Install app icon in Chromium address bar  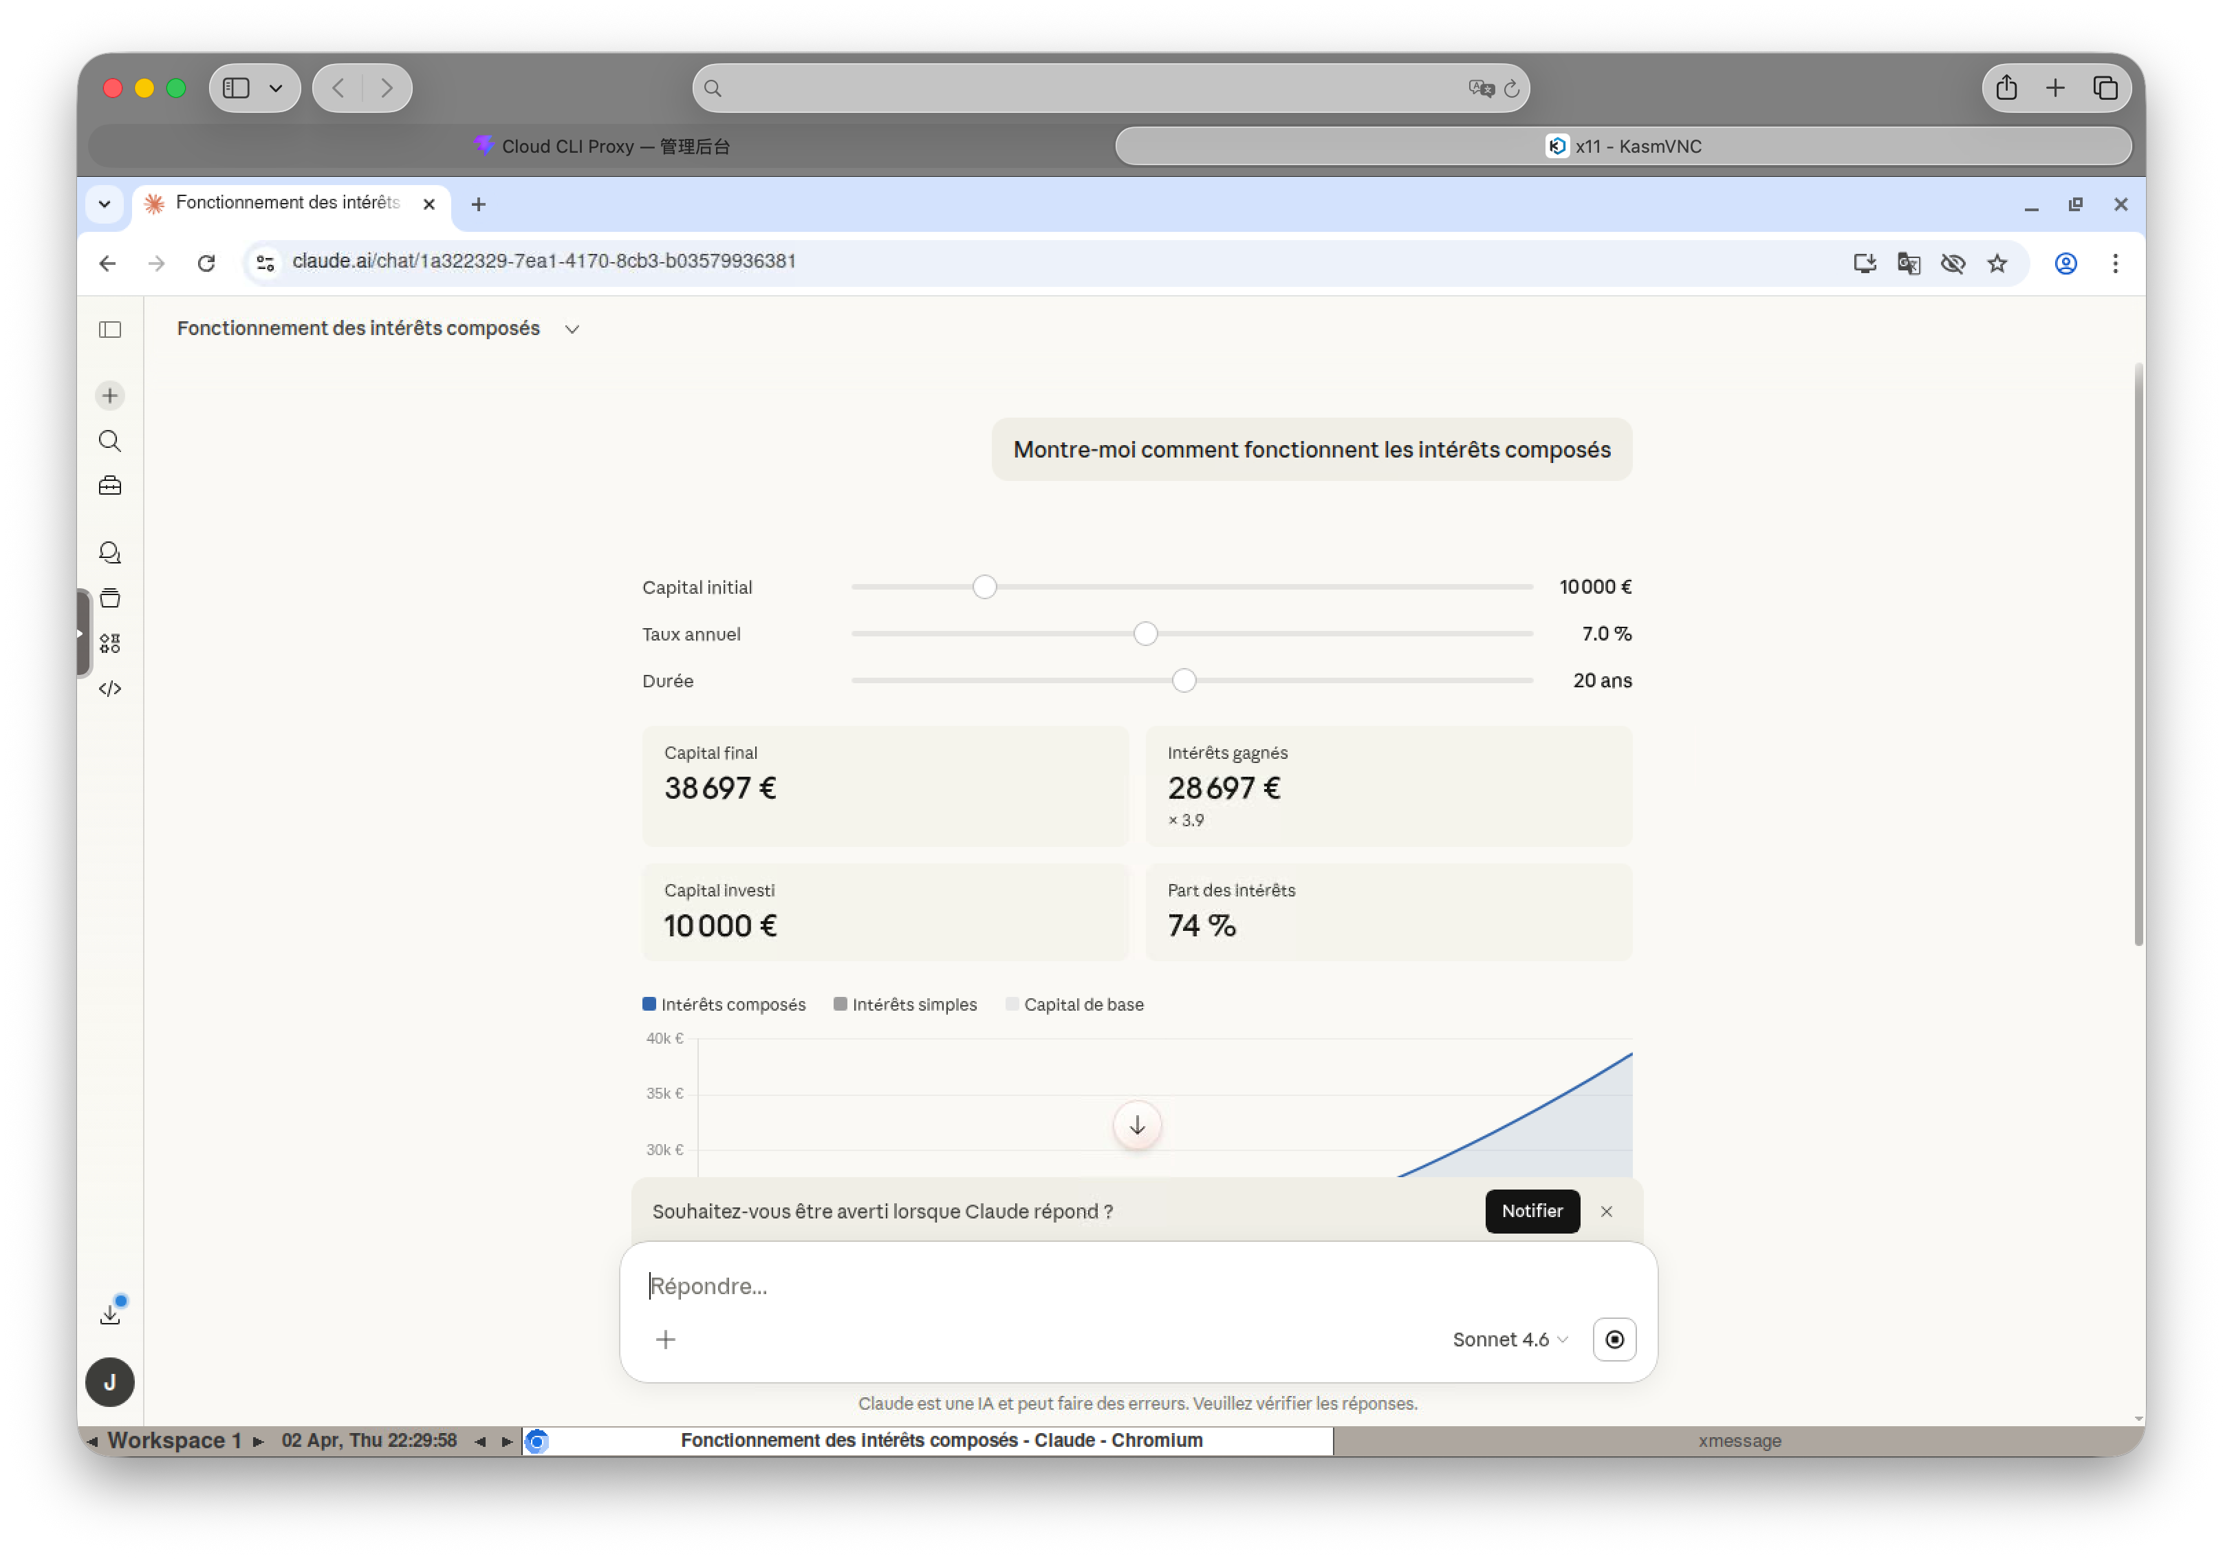click(x=1864, y=264)
